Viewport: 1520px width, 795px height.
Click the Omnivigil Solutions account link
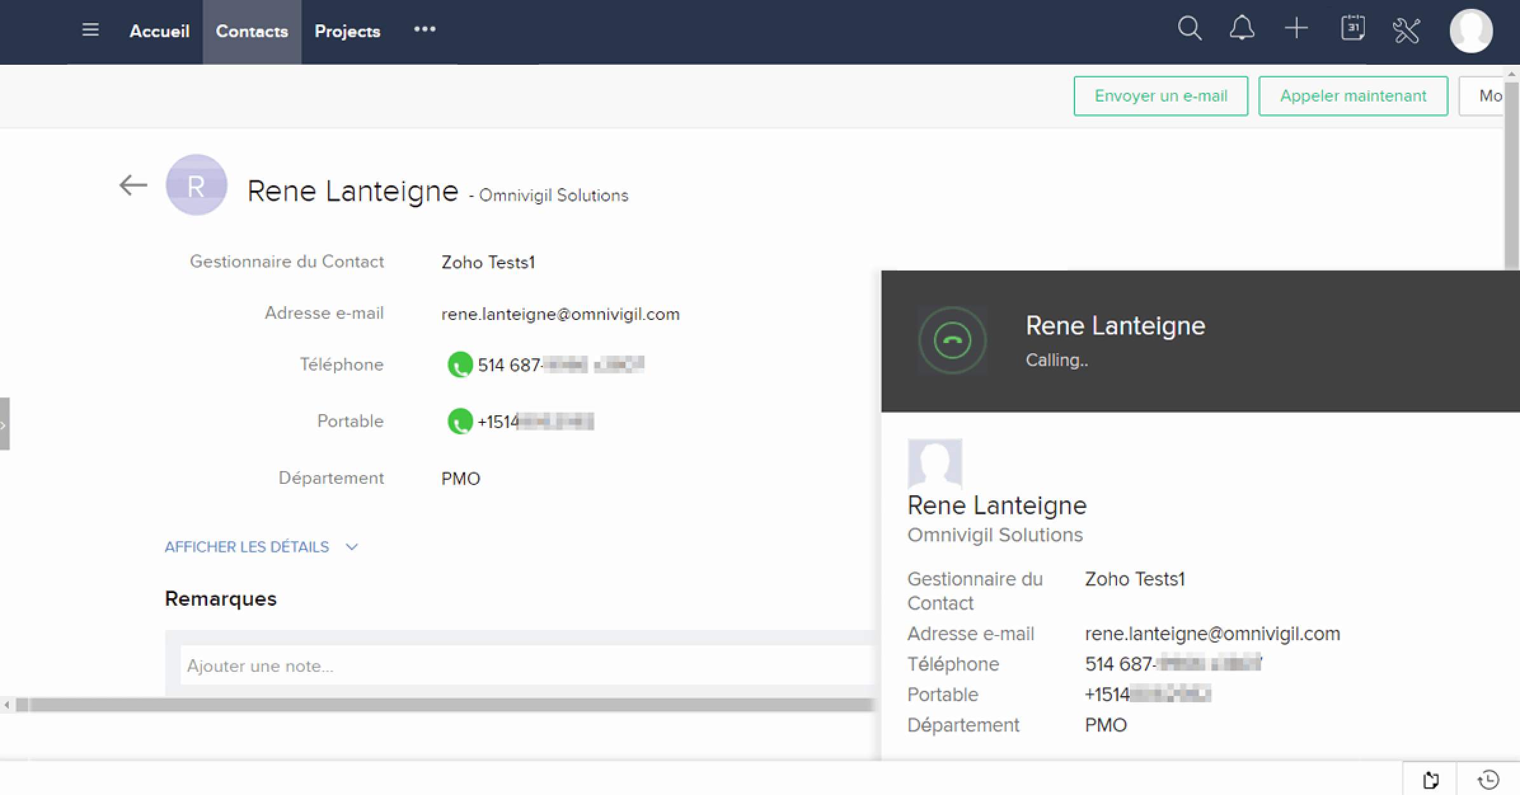[553, 195]
